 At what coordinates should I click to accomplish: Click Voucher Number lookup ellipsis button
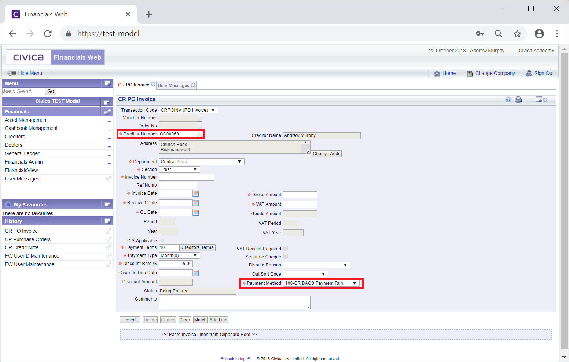[x=199, y=118]
